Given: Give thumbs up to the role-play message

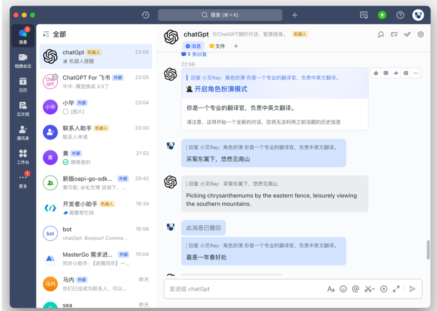Looking at the screenshot, I should (x=376, y=73).
